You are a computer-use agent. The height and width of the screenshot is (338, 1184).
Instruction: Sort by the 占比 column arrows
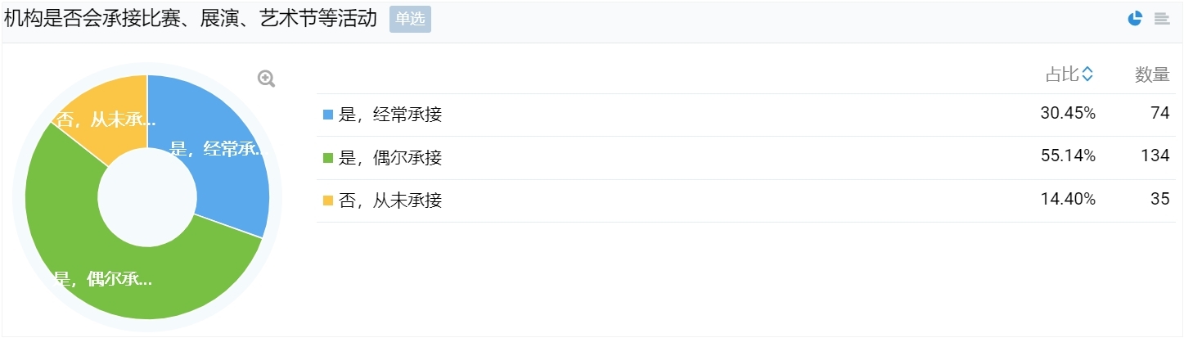pyautogui.click(x=1087, y=74)
